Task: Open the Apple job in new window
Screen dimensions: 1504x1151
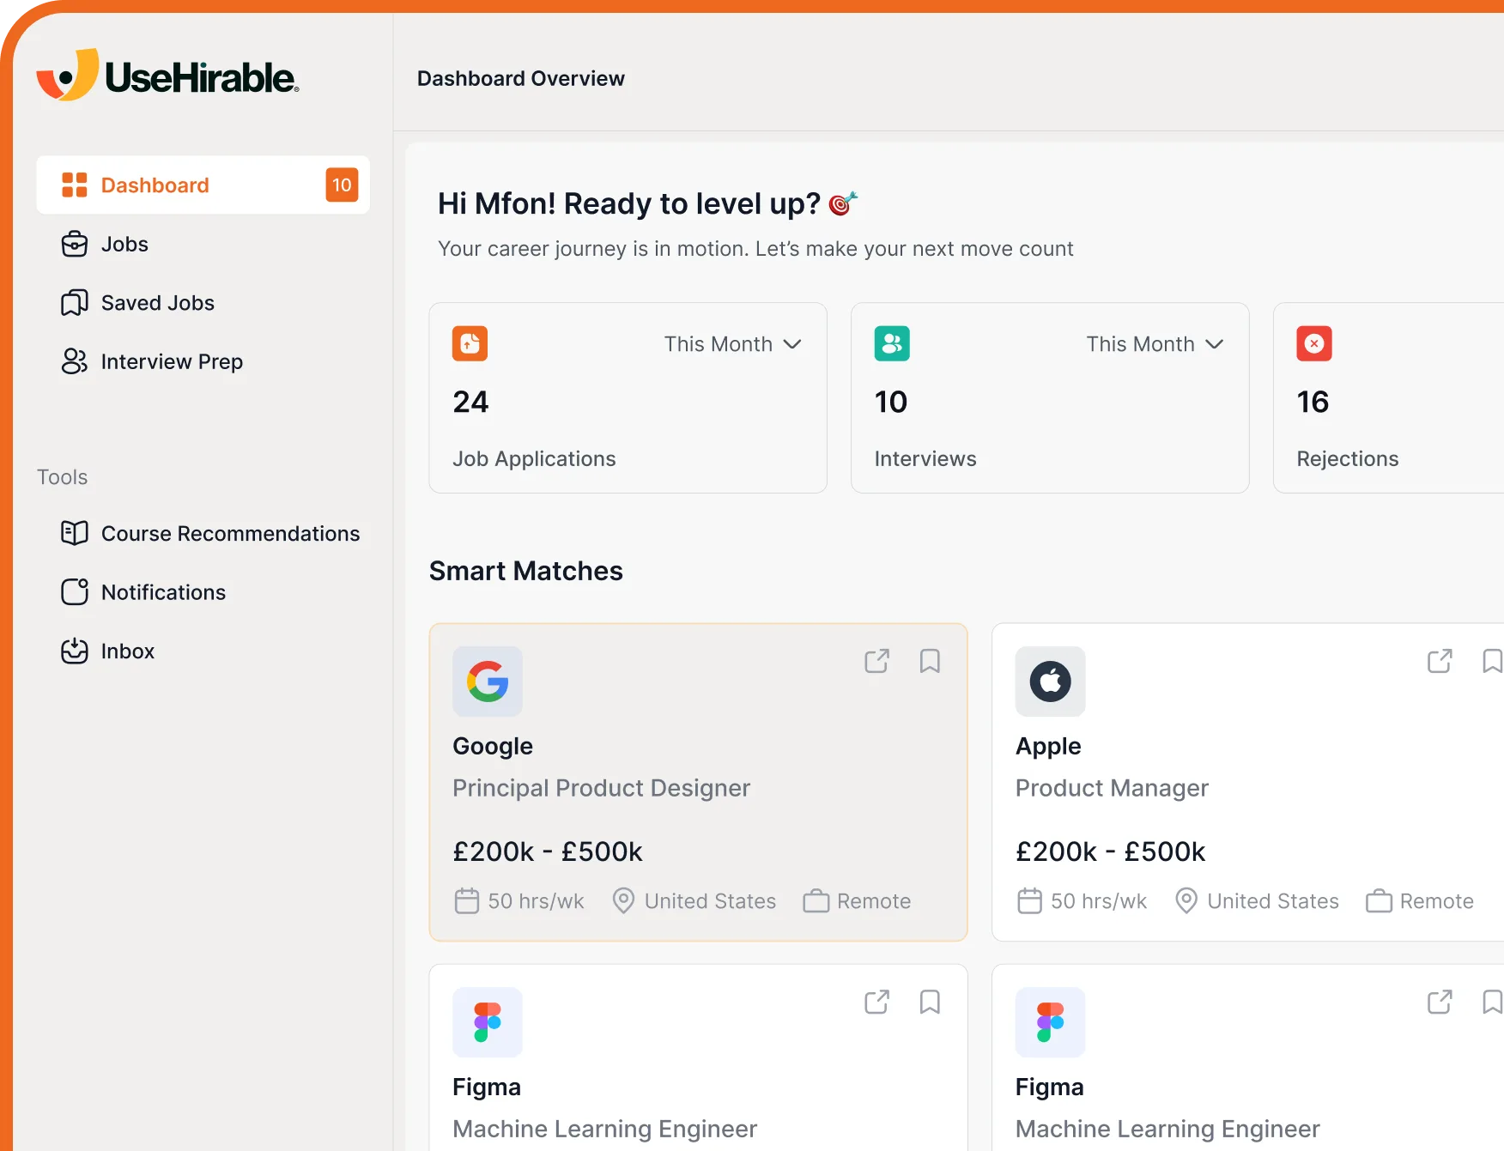Action: tap(1440, 661)
